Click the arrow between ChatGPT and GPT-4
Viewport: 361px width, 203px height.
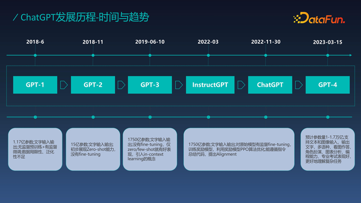point(299,85)
